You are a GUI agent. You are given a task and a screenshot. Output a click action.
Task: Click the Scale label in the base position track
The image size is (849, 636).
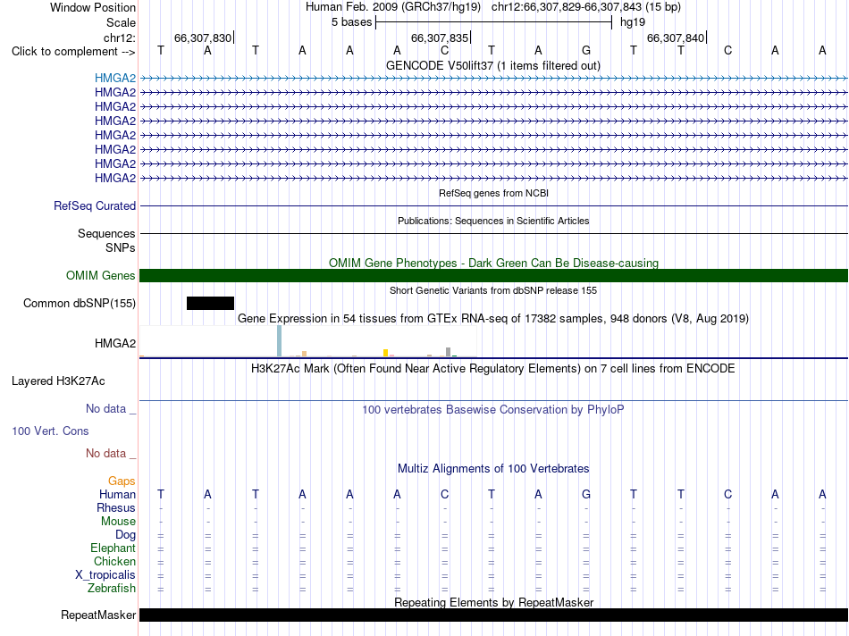[x=121, y=22]
